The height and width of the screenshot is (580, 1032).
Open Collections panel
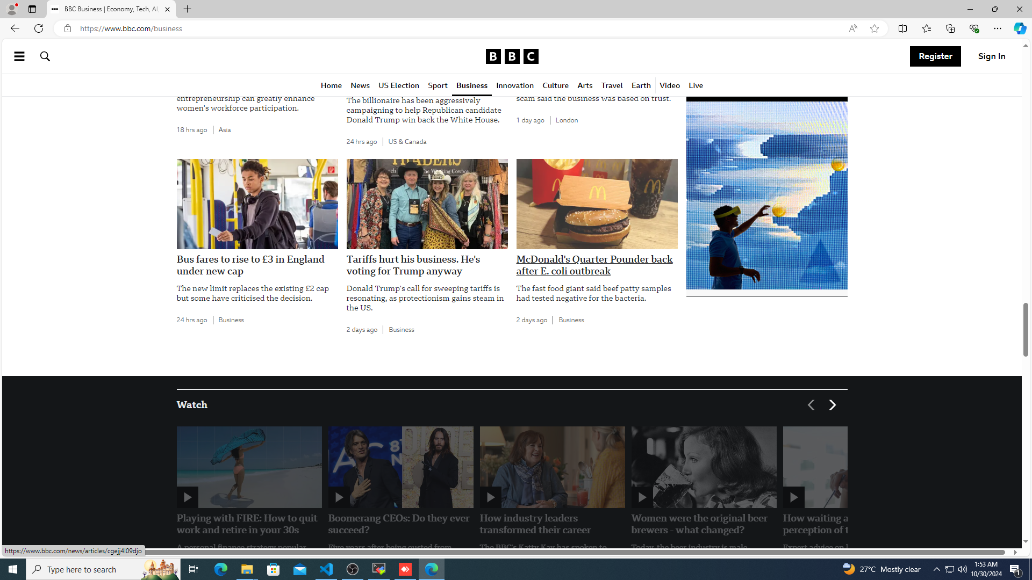click(x=950, y=28)
